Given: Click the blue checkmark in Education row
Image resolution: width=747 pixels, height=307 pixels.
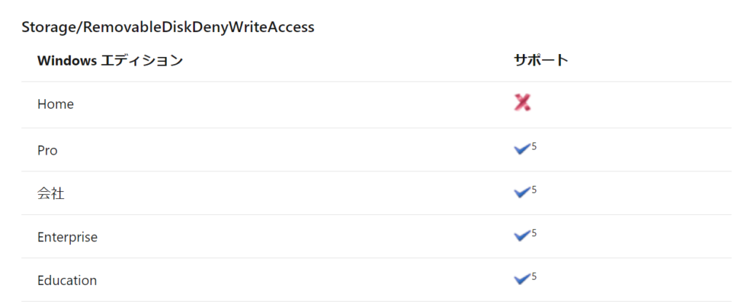Looking at the screenshot, I should tap(522, 279).
